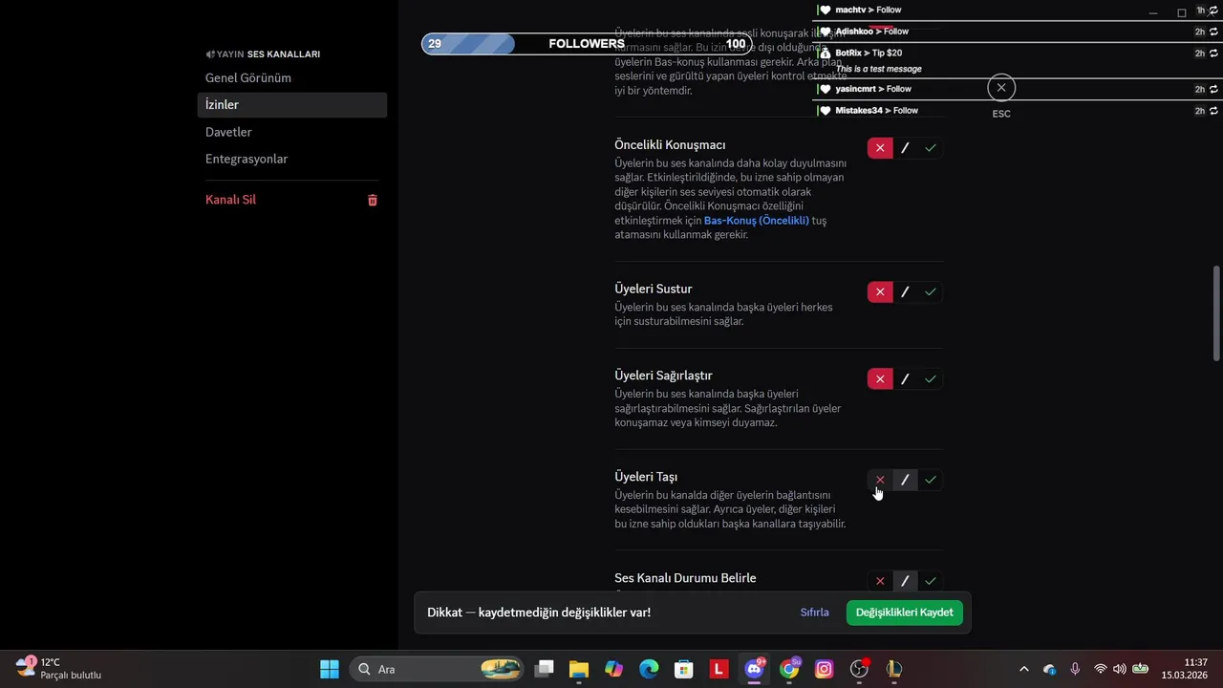Image resolution: width=1223 pixels, height=688 pixels.
Task: Set Üyeleri Taşı to neutral slash
Action: 905,480
